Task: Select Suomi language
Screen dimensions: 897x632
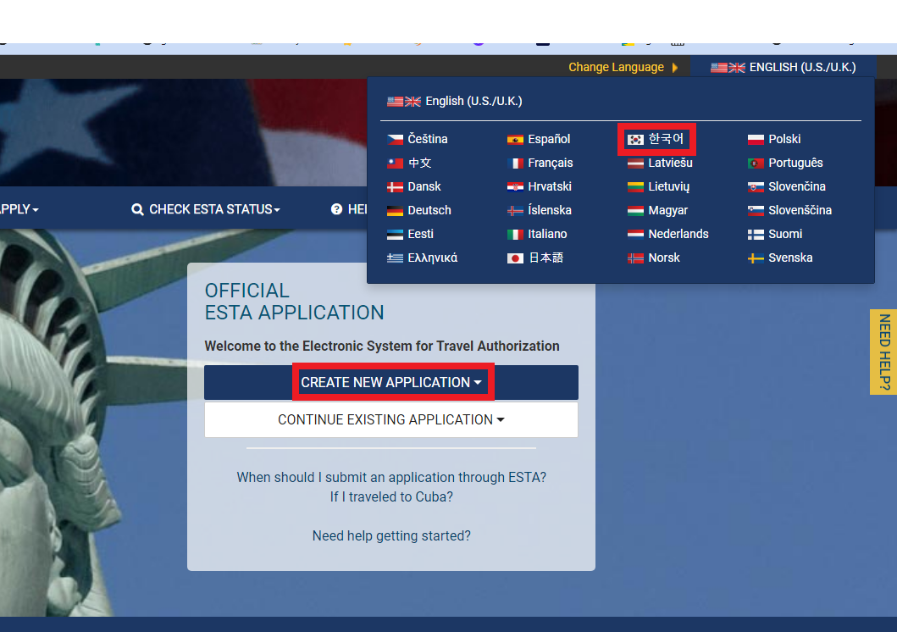Action: point(774,234)
